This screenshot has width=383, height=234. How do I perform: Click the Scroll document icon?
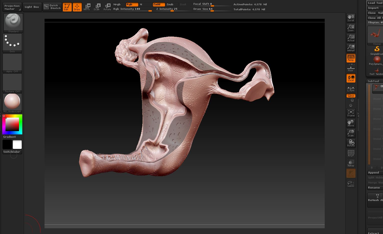(351, 18)
